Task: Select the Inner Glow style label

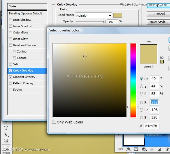Action: pyautogui.click(x=20, y=39)
